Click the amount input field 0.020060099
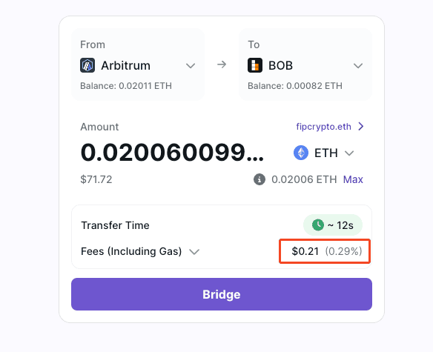The height and width of the screenshot is (352, 433). [x=172, y=153]
